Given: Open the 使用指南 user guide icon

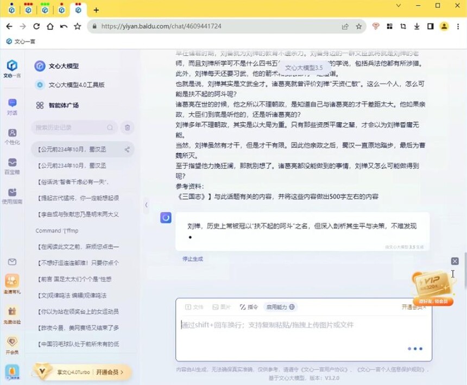Looking at the screenshot, I should [12, 195].
